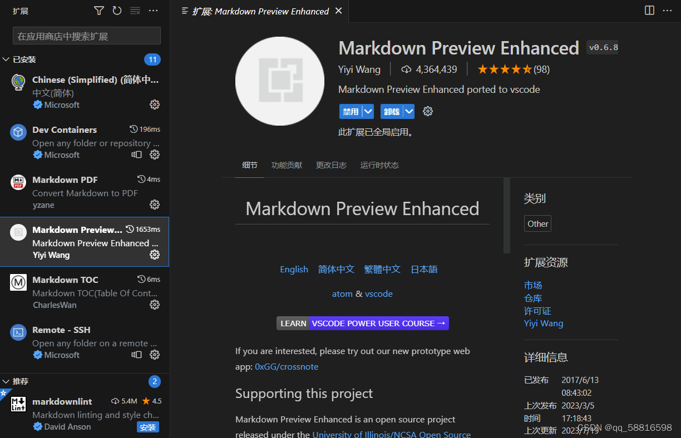Select the 扩展: Markdown Preview Enhanced editor tab
Viewport: 681px width, 438px height.
(260, 11)
